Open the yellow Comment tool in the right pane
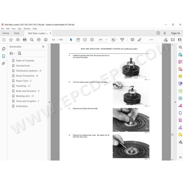Screen dimensions: 183x183 click(180, 76)
